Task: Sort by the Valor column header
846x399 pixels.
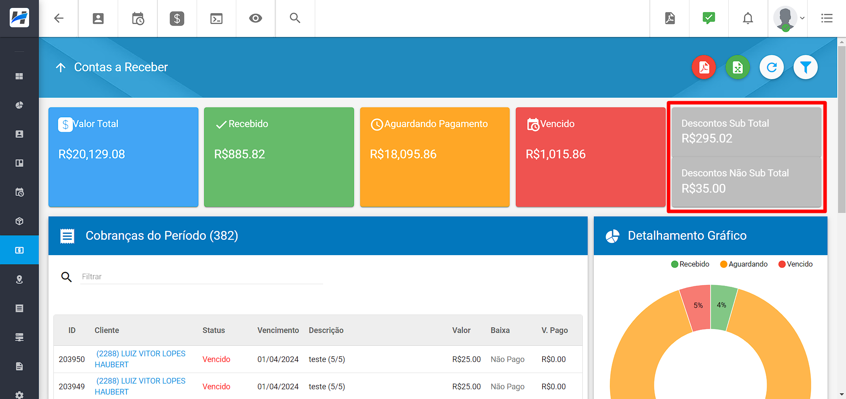Action: (461, 330)
